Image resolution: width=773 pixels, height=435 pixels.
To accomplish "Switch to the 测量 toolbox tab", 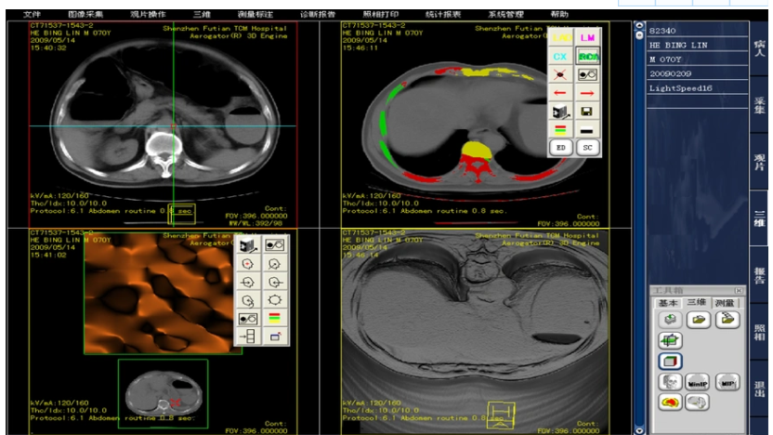I will tap(725, 303).
